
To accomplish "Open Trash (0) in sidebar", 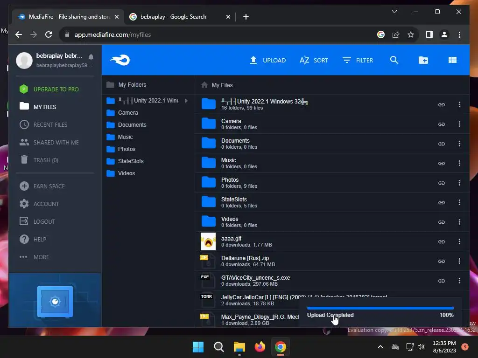I will coord(39,160).
